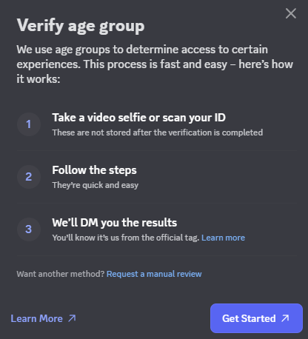This screenshot has height=339, width=308.
Task: Click the step 2 number circle
Action: pos(29,177)
